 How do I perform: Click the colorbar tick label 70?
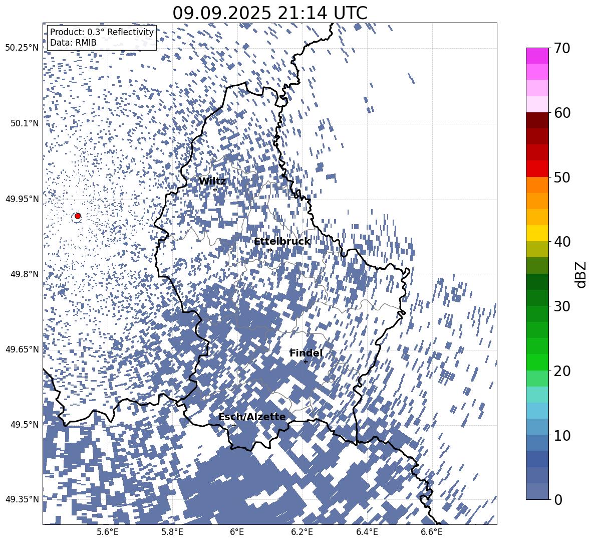pos(562,48)
